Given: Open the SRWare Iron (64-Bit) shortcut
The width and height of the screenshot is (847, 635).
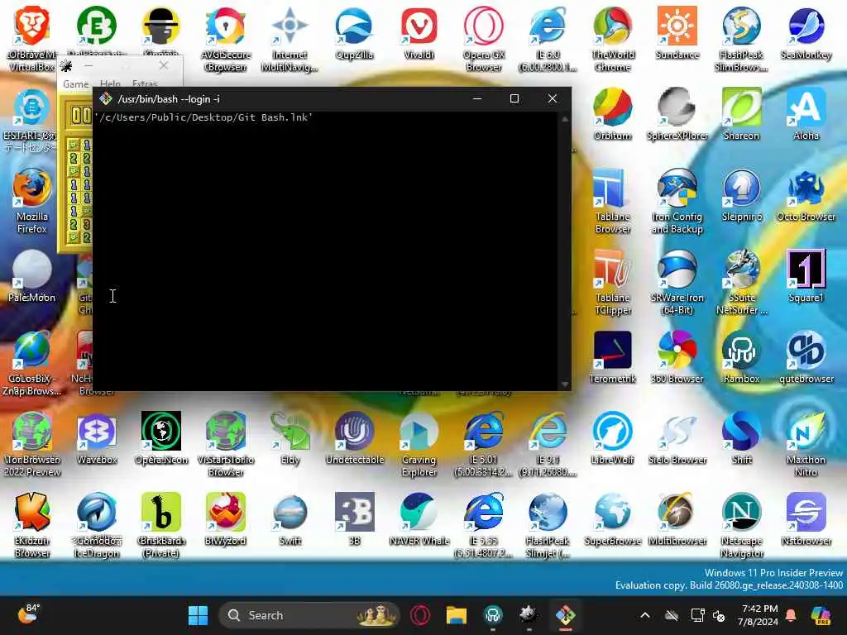Looking at the screenshot, I should [677, 282].
